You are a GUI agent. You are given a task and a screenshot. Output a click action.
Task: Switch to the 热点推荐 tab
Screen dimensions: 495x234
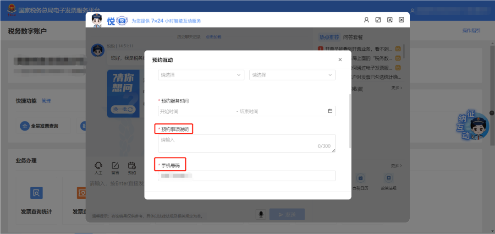pyautogui.click(x=329, y=37)
